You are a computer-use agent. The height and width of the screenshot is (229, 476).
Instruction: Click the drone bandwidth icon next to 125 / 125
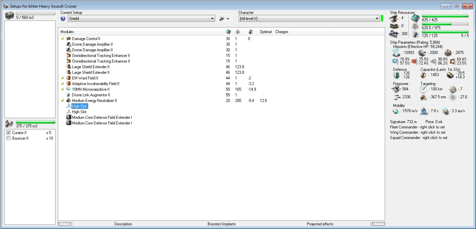click(415, 34)
